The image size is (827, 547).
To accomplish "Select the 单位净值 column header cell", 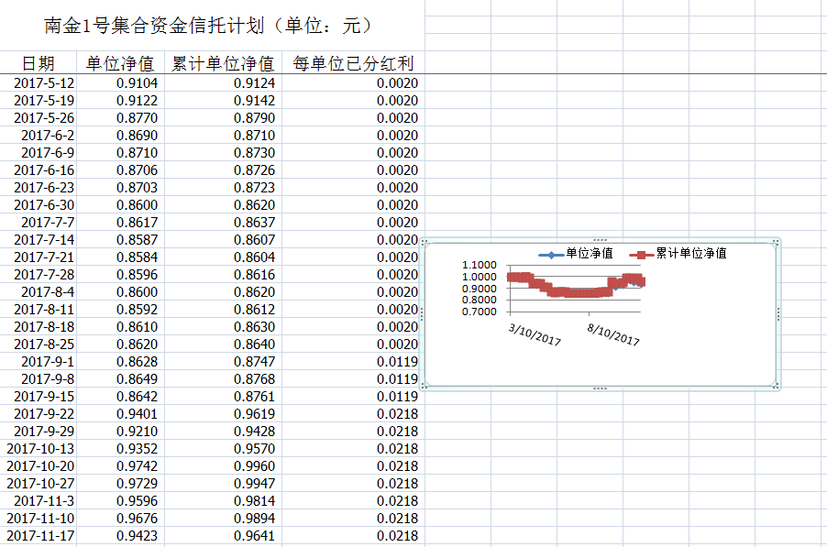I will coord(120,63).
